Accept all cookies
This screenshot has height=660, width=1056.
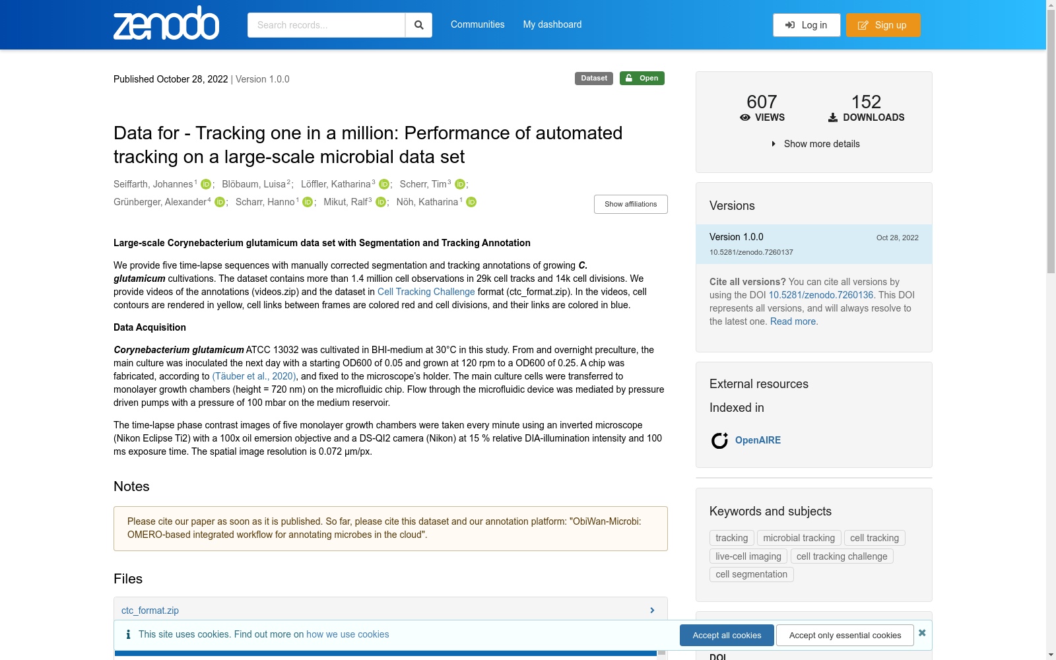point(727,635)
